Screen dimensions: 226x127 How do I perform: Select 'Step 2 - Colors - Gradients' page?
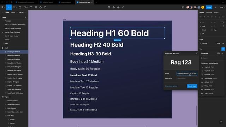(x=13, y=29)
